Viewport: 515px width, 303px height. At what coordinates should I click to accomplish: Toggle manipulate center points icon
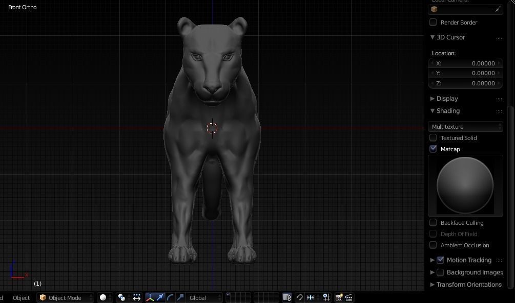[x=137, y=297]
